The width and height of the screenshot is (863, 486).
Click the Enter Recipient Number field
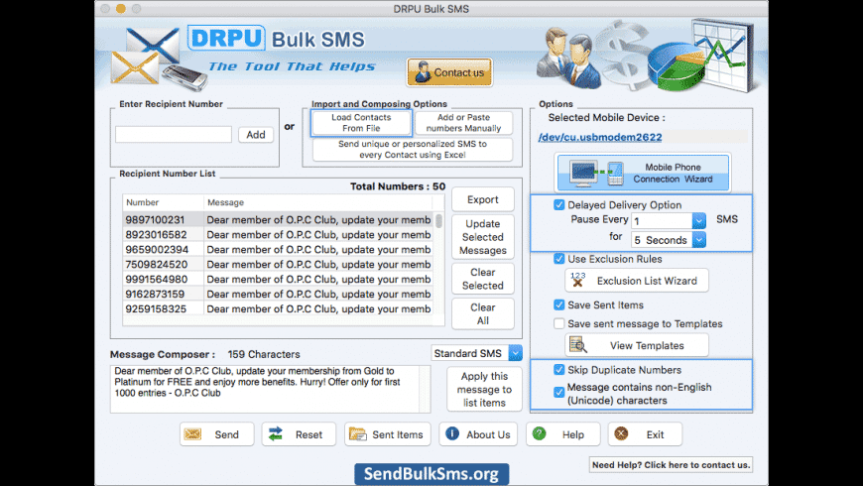tap(174, 134)
